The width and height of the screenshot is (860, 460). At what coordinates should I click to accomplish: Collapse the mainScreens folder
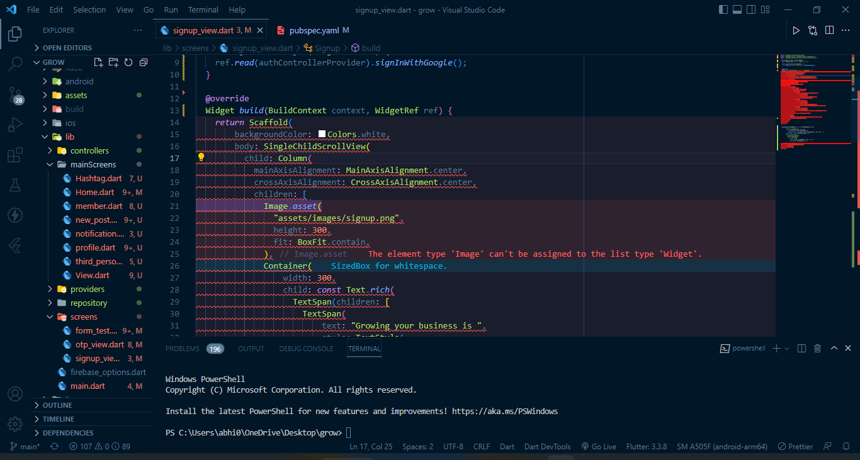(x=91, y=164)
